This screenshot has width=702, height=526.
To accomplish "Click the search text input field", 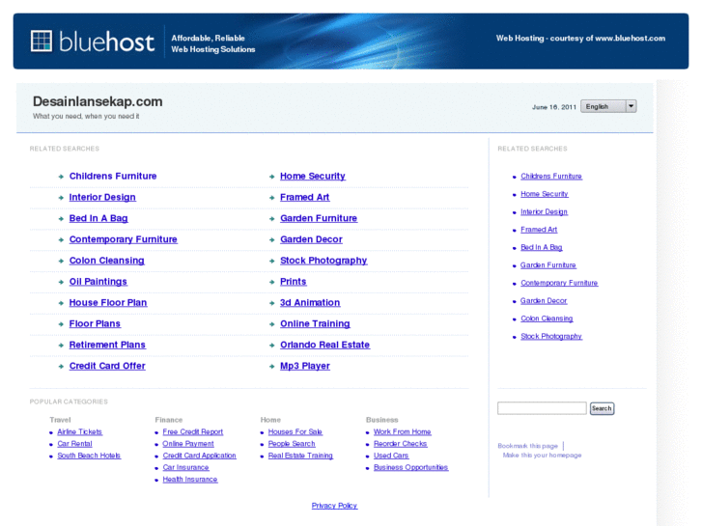I will 542,408.
